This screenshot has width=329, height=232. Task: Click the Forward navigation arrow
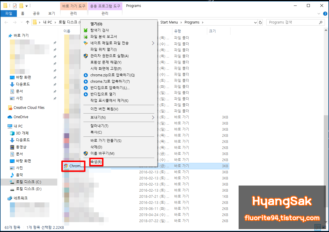coord(15,22)
